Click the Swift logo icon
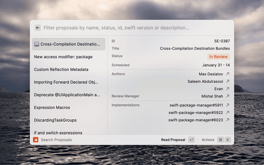 [36, 140]
